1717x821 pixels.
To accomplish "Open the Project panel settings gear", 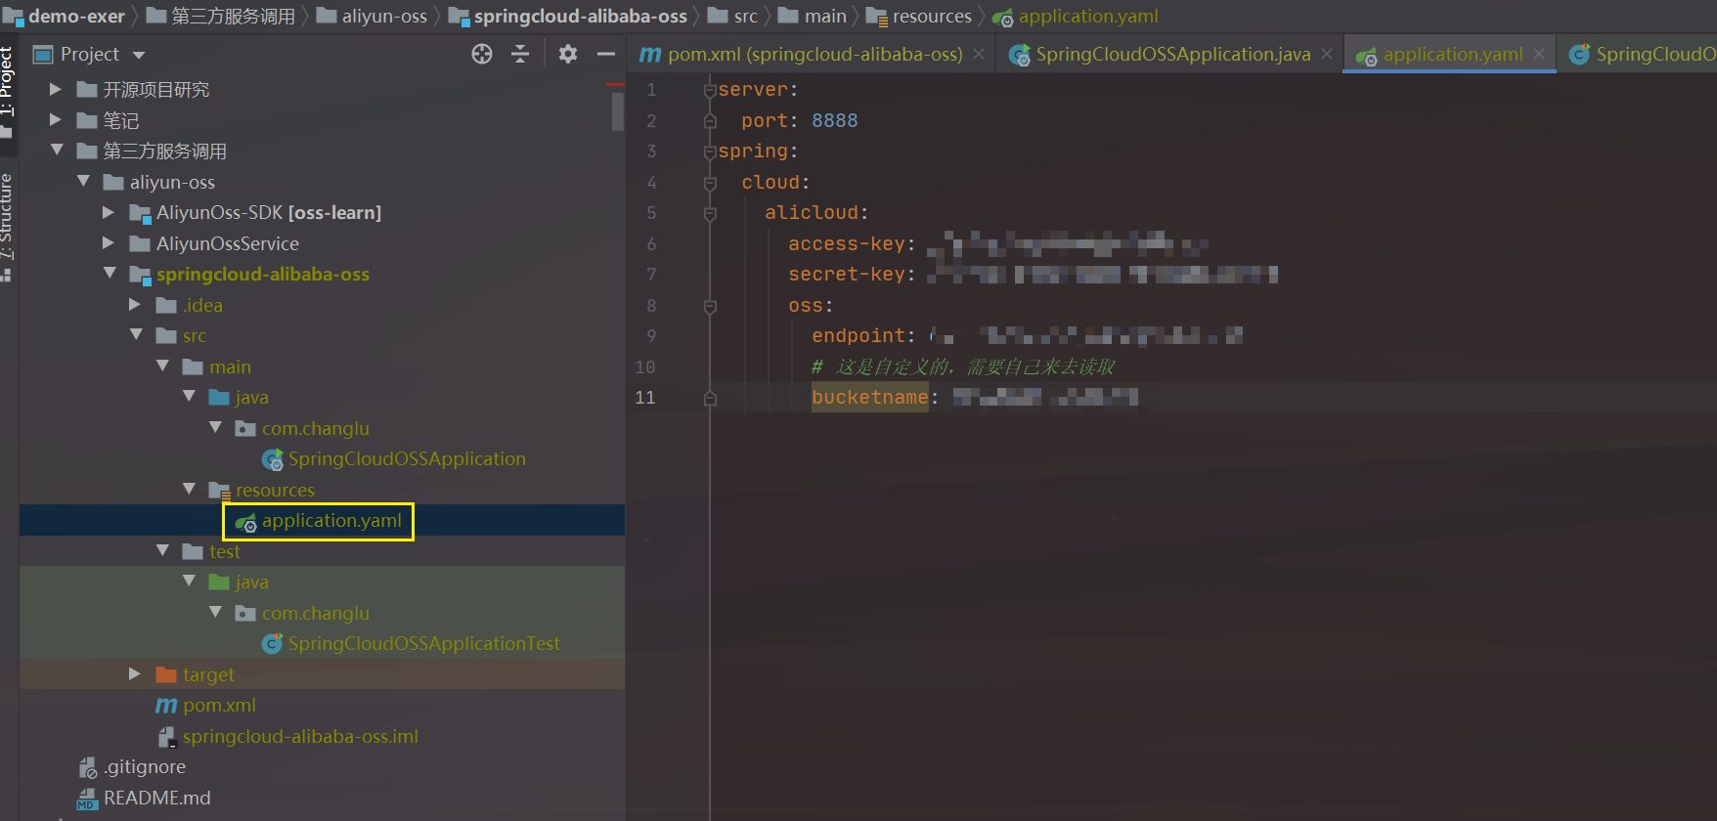I will (568, 54).
